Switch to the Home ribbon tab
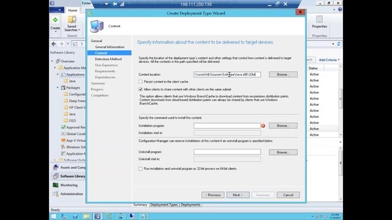This screenshot has width=392, height=220. [72, 10]
